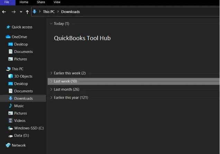Expand the Last month (26) group
Viewport: 220px width, 154px height.
(51, 89)
